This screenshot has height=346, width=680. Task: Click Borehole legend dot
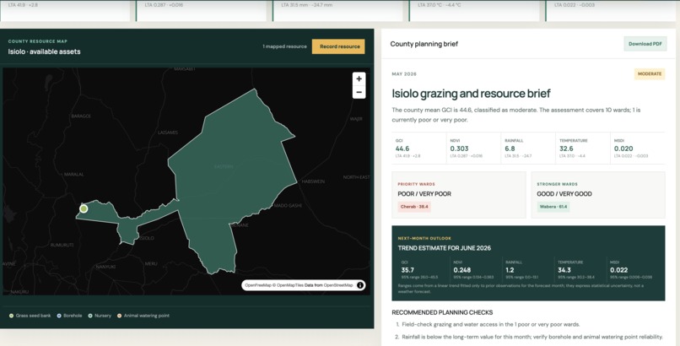click(x=59, y=316)
